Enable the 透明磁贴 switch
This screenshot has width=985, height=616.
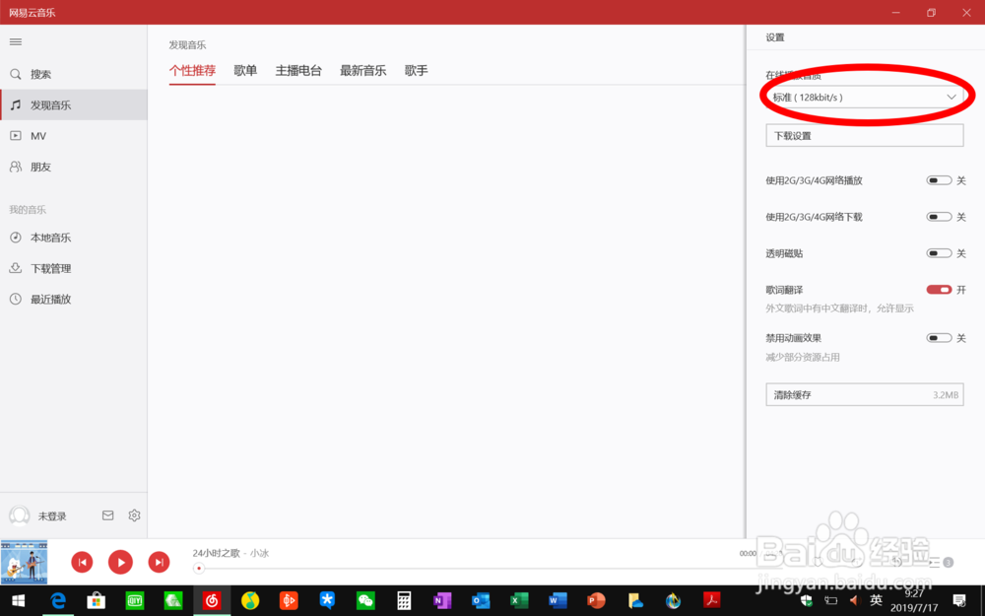point(939,253)
